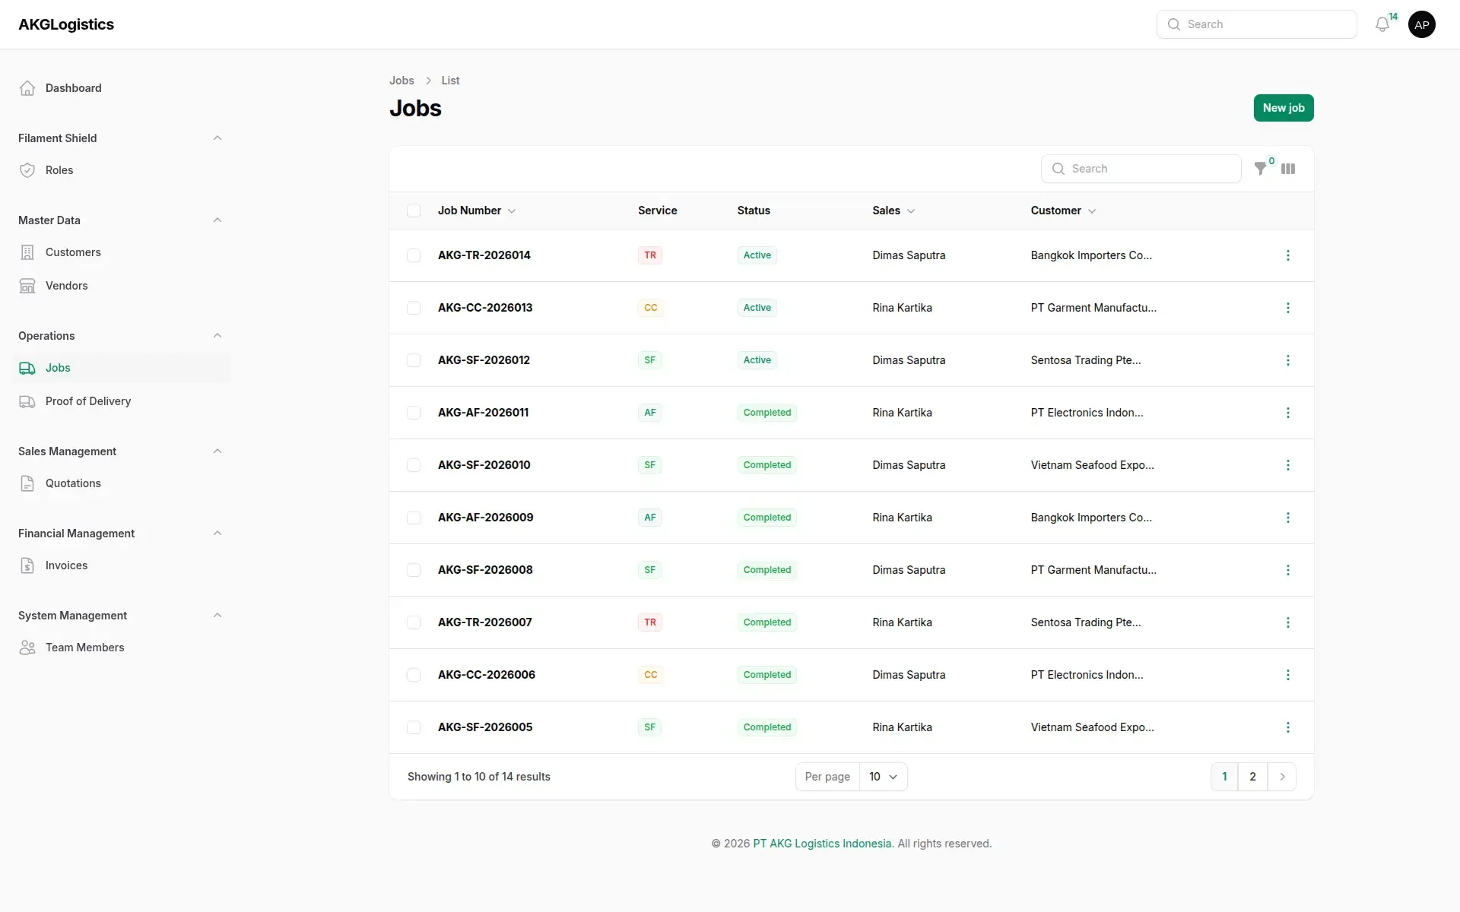Viewport: 1460px width, 912px height.
Task: Open Proof of Delivery page
Action: click(x=122, y=401)
